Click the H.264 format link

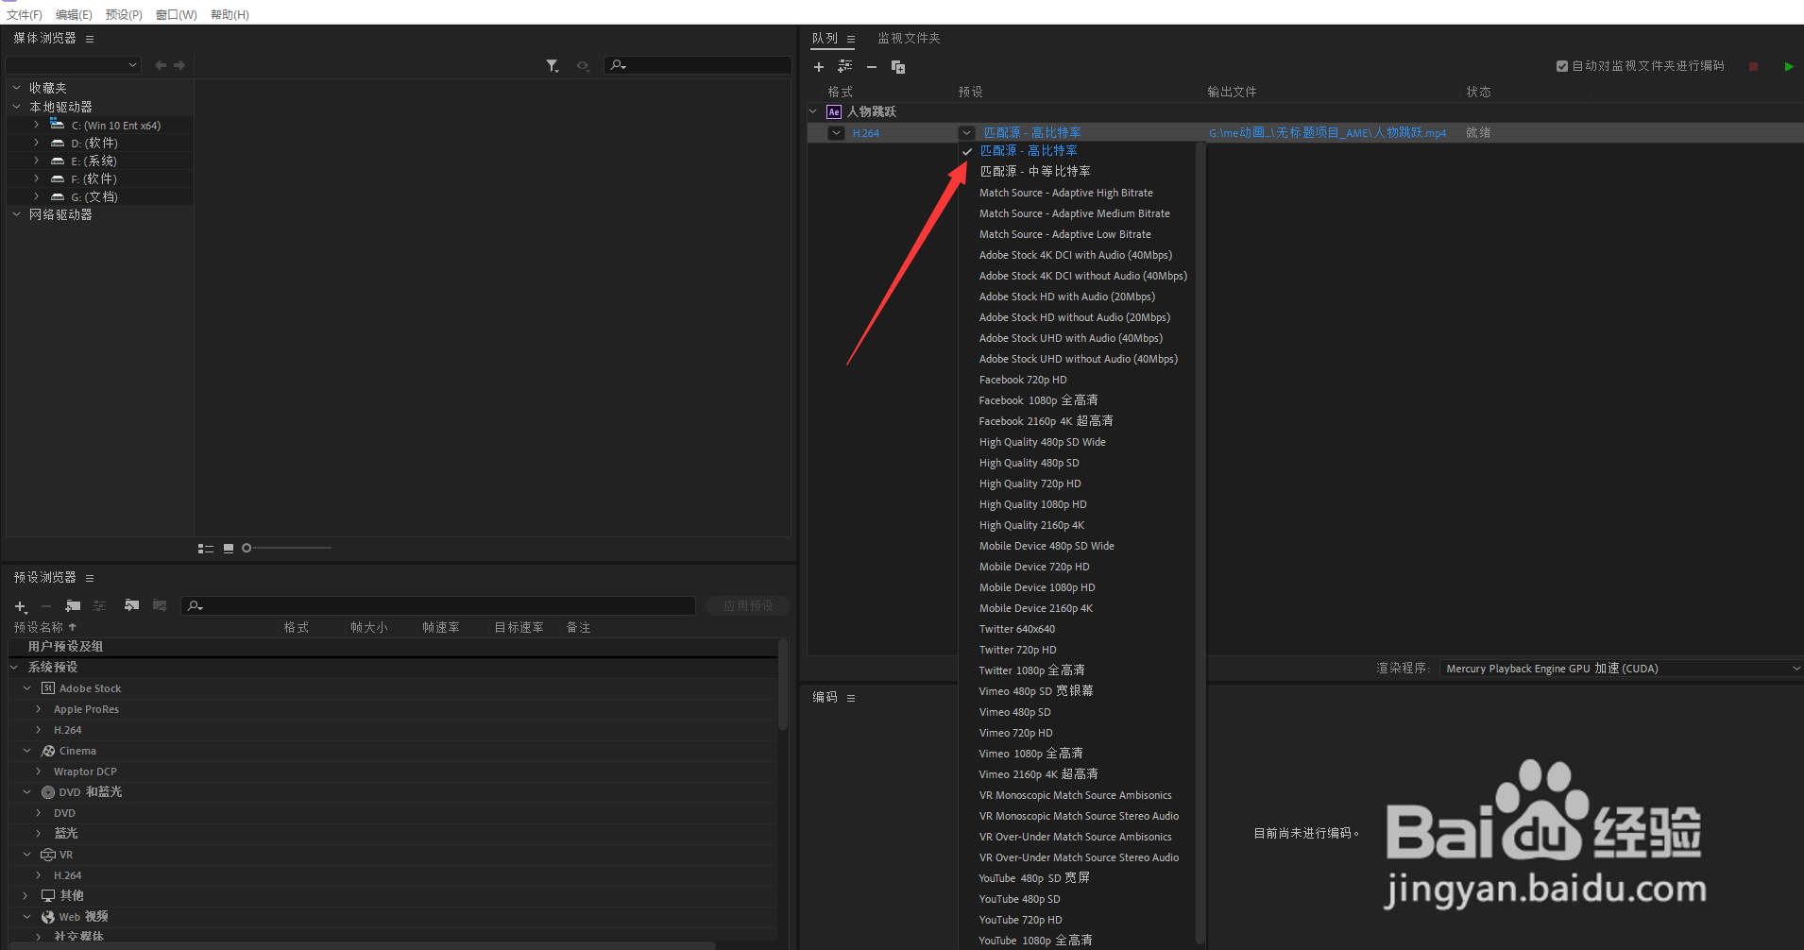(x=866, y=133)
